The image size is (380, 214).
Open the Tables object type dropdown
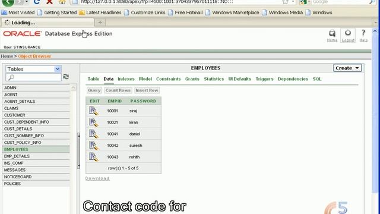pyautogui.click(x=33, y=69)
